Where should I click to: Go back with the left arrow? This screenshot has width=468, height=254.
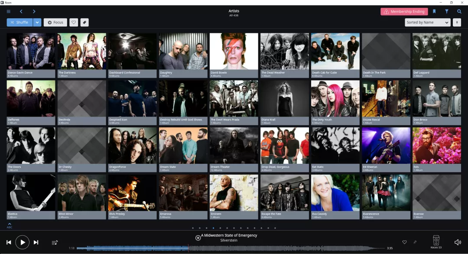coord(21,11)
